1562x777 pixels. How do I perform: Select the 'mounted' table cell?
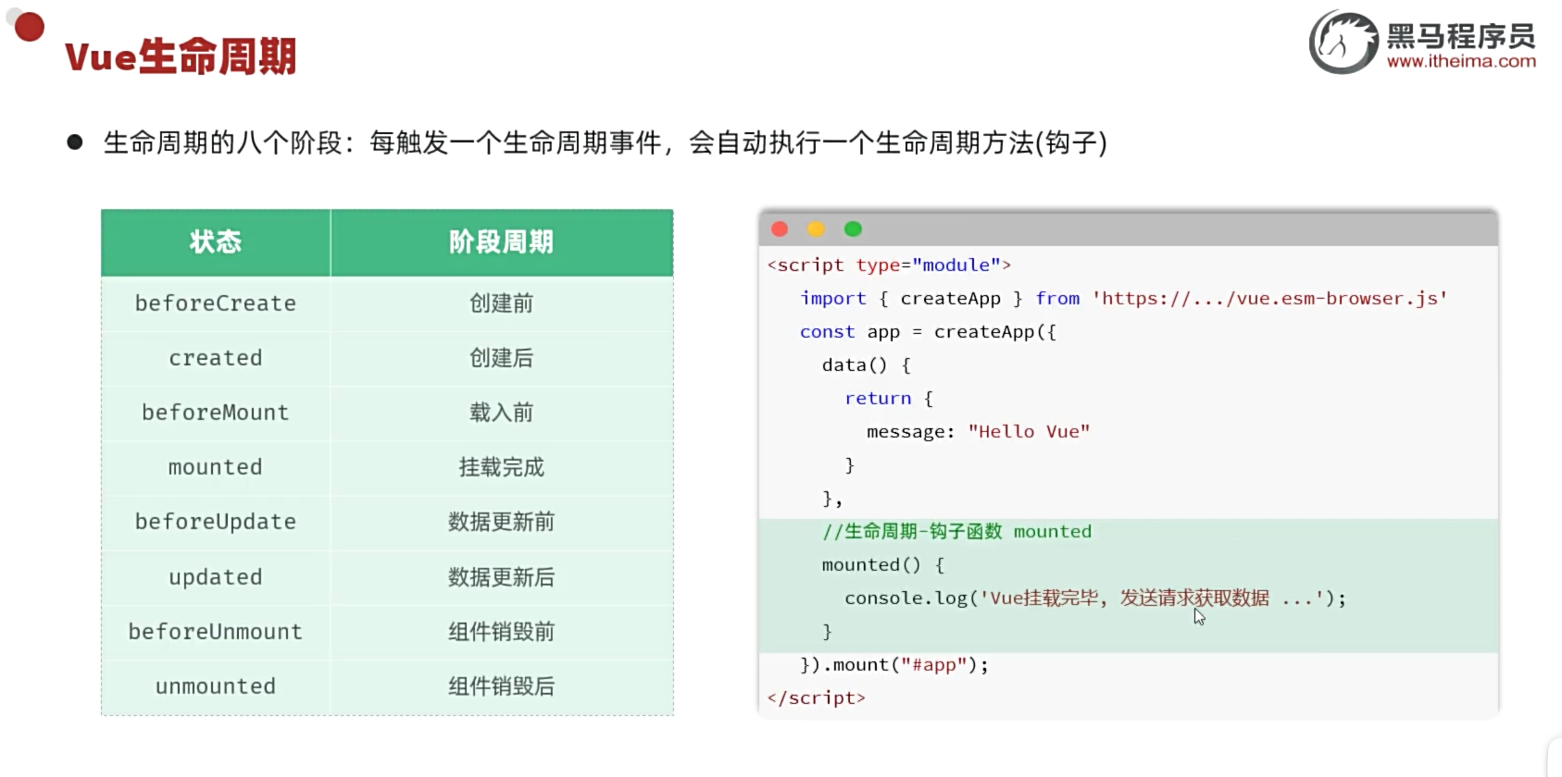[x=216, y=467]
